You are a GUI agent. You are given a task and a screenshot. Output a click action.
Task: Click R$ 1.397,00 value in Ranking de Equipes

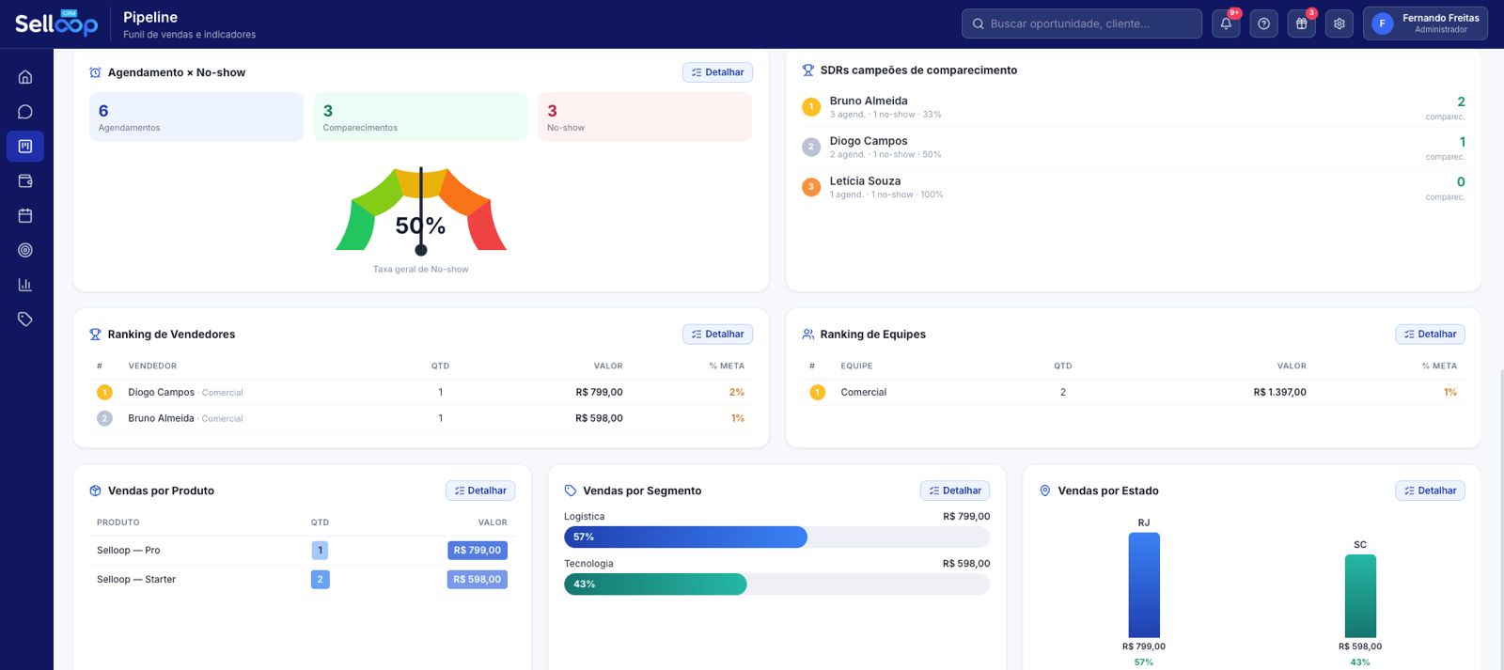tap(1279, 393)
